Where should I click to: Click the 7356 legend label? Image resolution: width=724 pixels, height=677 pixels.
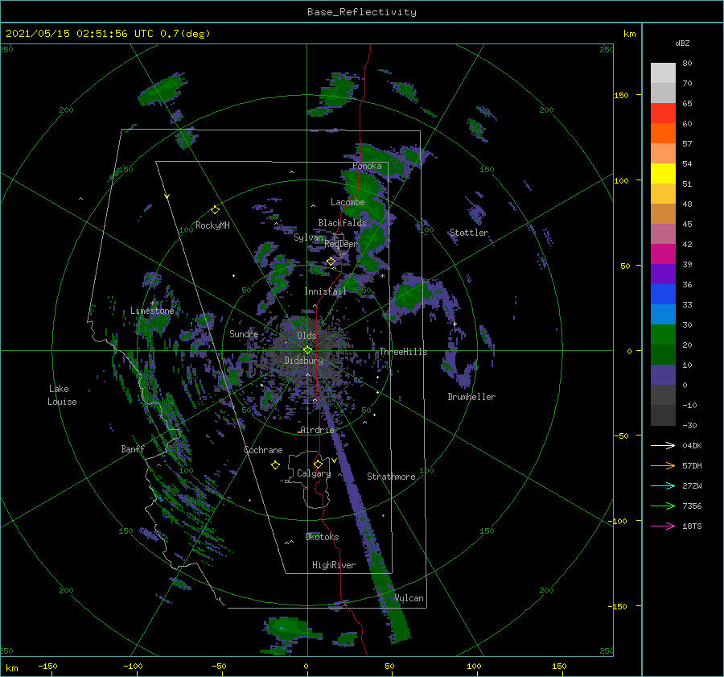692,506
